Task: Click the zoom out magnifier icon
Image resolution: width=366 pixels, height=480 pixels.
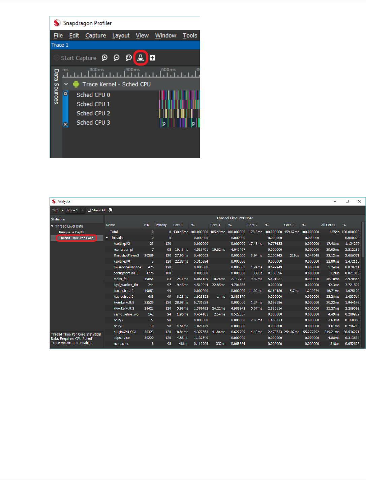Action: pos(117,58)
